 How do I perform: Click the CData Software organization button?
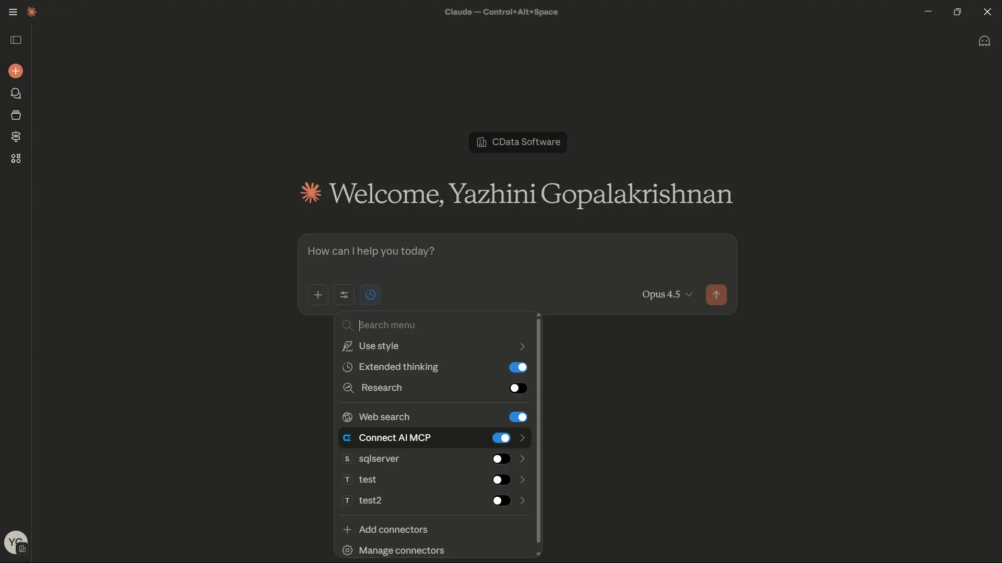518,142
